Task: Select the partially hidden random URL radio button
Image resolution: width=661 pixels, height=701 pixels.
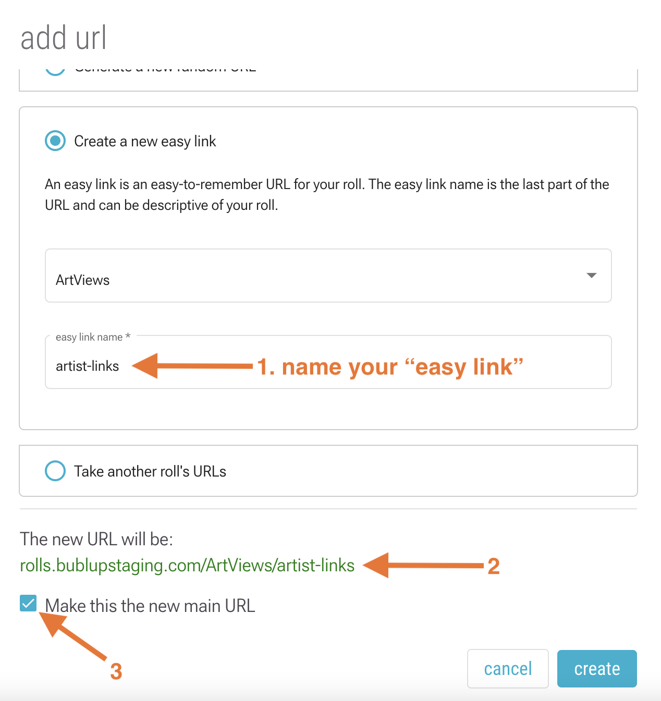Action: click(x=55, y=70)
